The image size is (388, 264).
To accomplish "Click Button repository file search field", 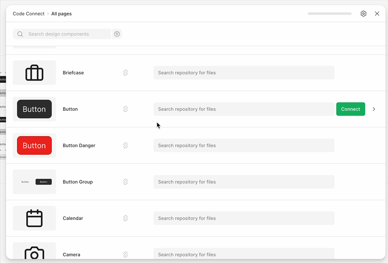I will (x=244, y=109).
